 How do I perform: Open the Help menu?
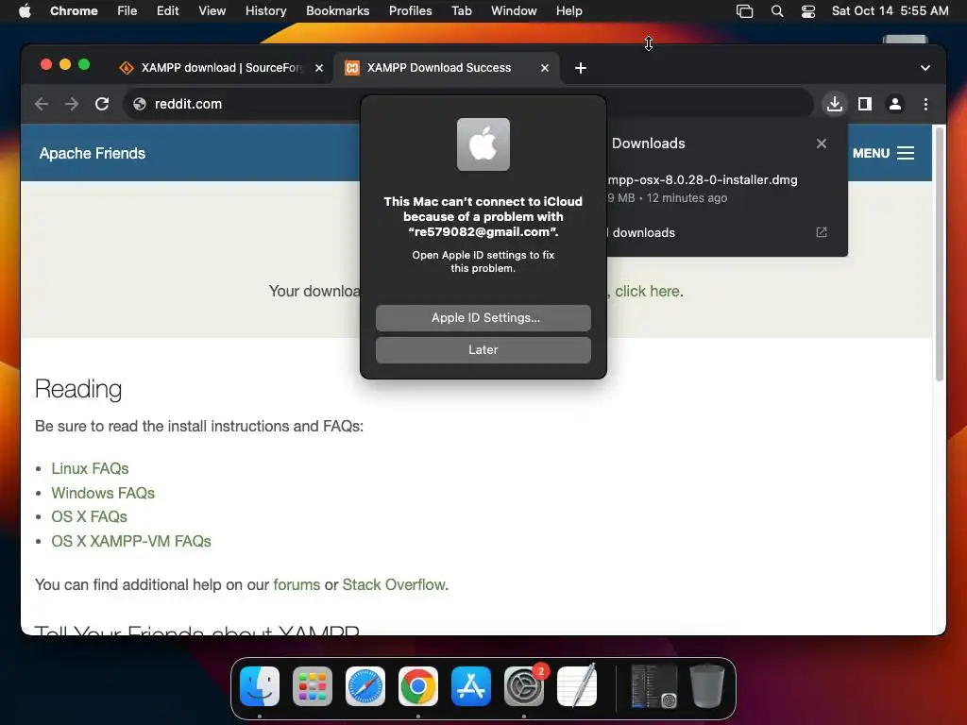(x=568, y=10)
